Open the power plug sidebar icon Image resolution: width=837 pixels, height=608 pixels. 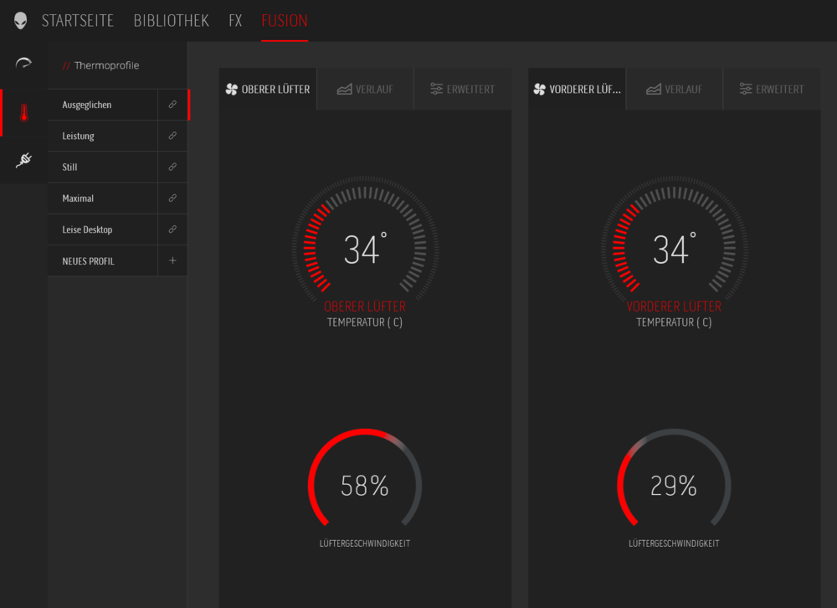tap(23, 160)
